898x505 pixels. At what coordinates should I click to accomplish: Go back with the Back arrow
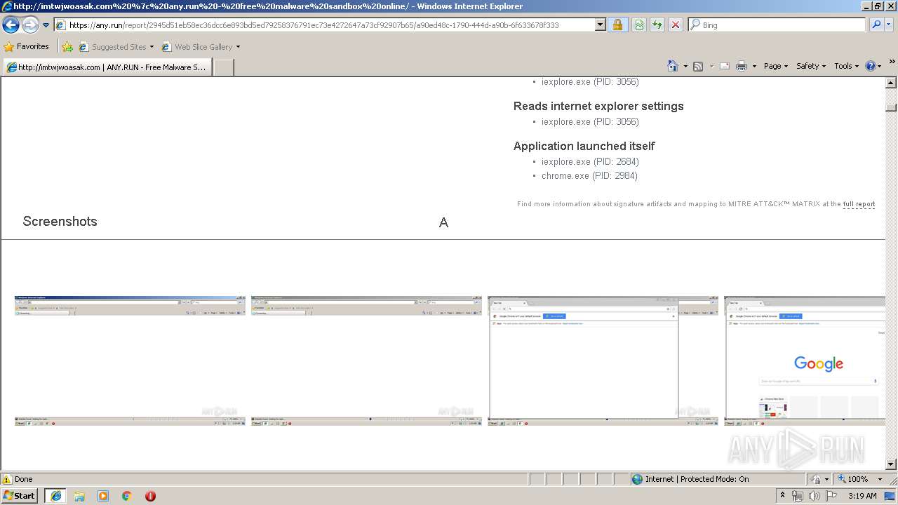pyautogui.click(x=11, y=25)
